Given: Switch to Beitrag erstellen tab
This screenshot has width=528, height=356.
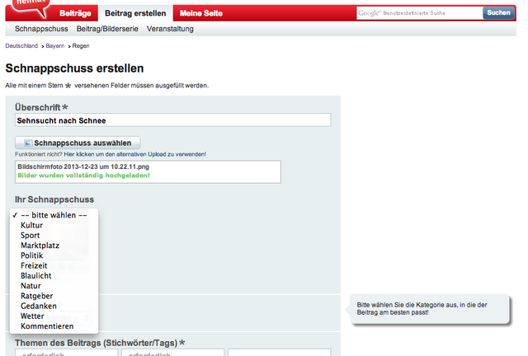Looking at the screenshot, I should coord(135,13).
